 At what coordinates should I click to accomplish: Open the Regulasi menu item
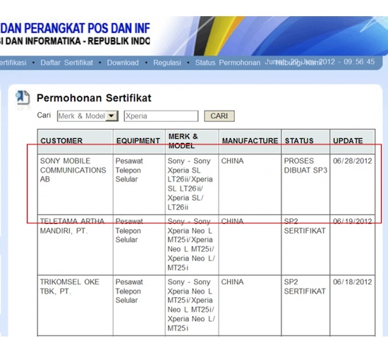[x=167, y=63]
